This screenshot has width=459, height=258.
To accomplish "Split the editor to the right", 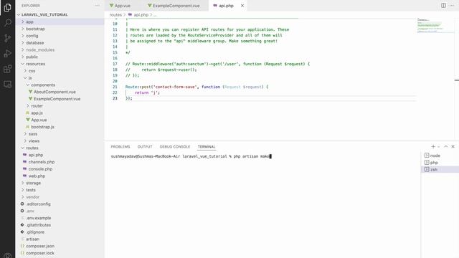I will 443,6.
